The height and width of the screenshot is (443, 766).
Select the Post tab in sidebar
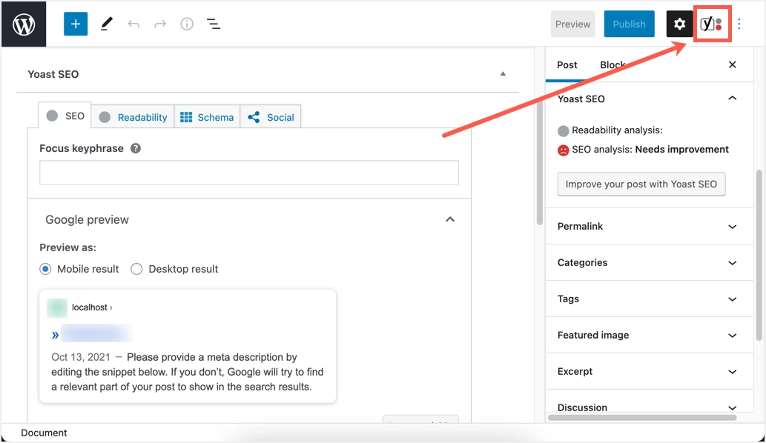pyautogui.click(x=567, y=65)
